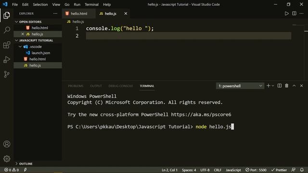Open the Terminal menu
This screenshot has height=173, width=308.
(91, 4)
